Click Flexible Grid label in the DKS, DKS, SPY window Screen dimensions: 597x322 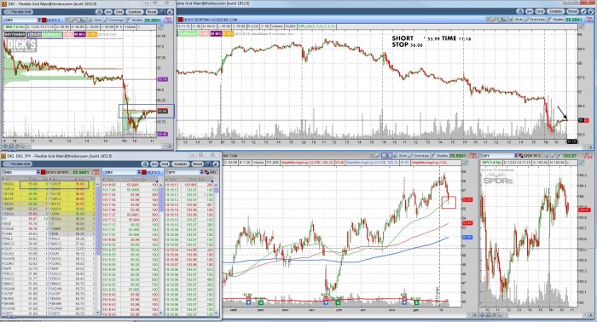point(17,164)
